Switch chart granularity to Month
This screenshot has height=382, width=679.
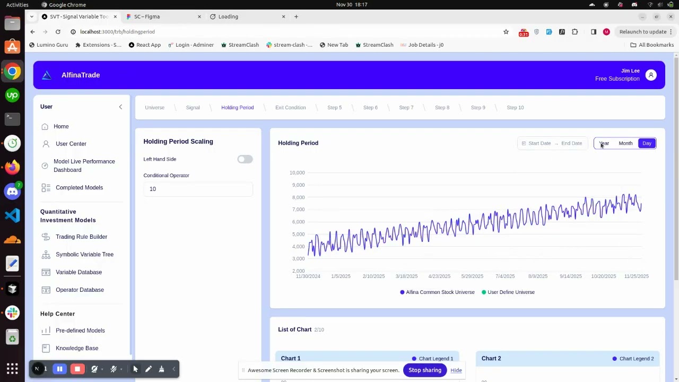click(x=625, y=143)
